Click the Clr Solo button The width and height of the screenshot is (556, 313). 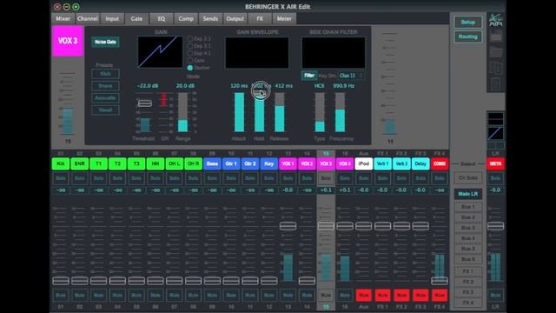[467, 177]
